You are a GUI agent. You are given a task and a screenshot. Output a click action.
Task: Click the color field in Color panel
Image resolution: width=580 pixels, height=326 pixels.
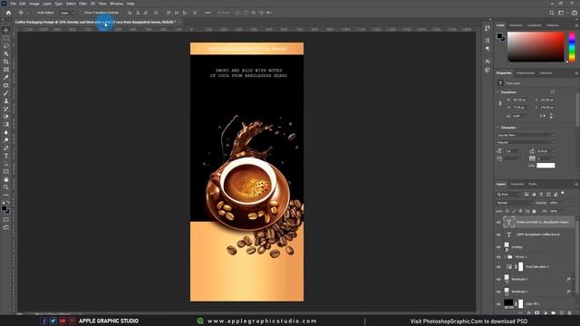click(x=536, y=47)
